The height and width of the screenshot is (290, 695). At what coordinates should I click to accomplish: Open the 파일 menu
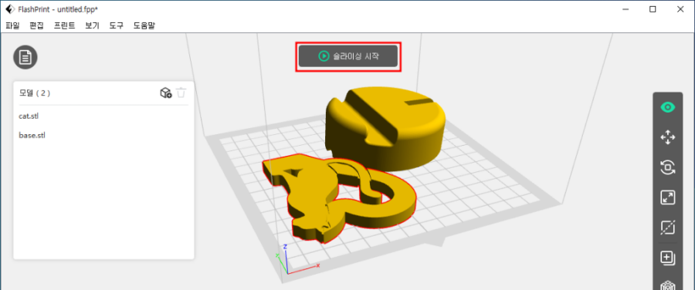click(12, 25)
